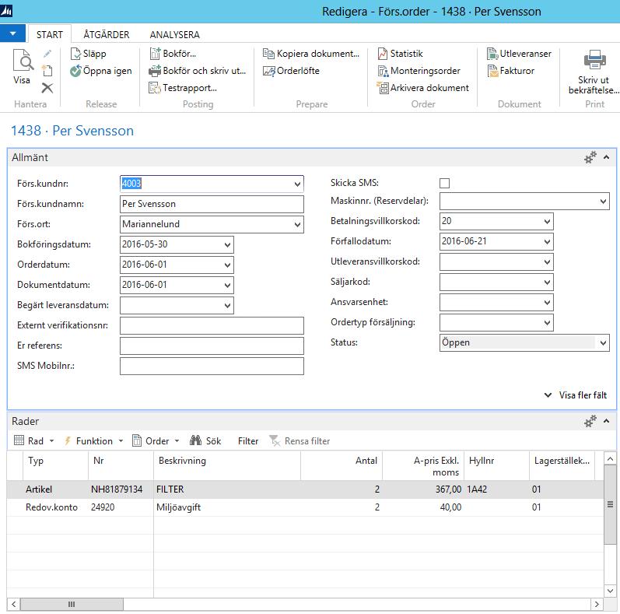This screenshot has width=620, height=614.
Task: Click Kopiera dokument... icon
Action: click(x=268, y=54)
